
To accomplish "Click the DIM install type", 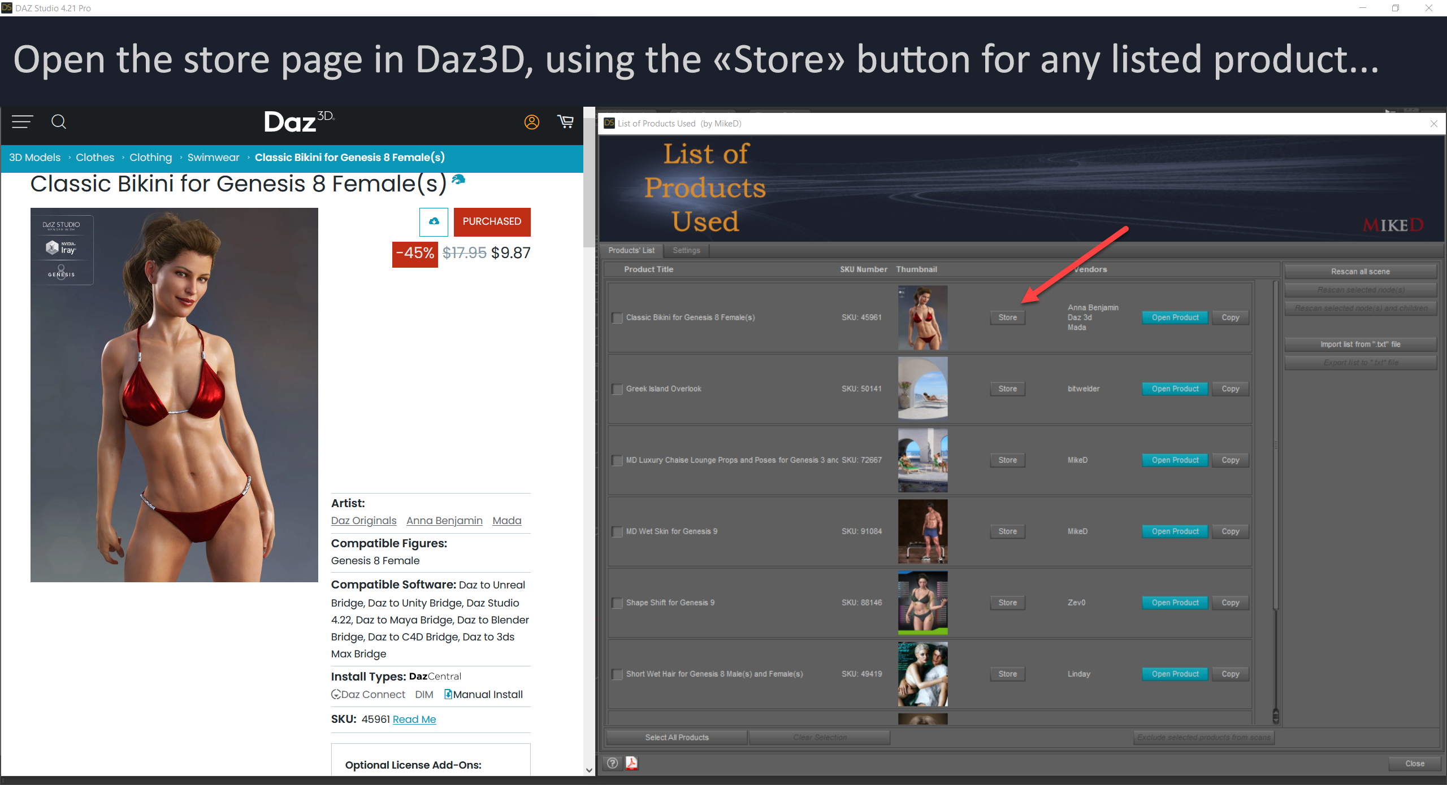I will click(424, 695).
